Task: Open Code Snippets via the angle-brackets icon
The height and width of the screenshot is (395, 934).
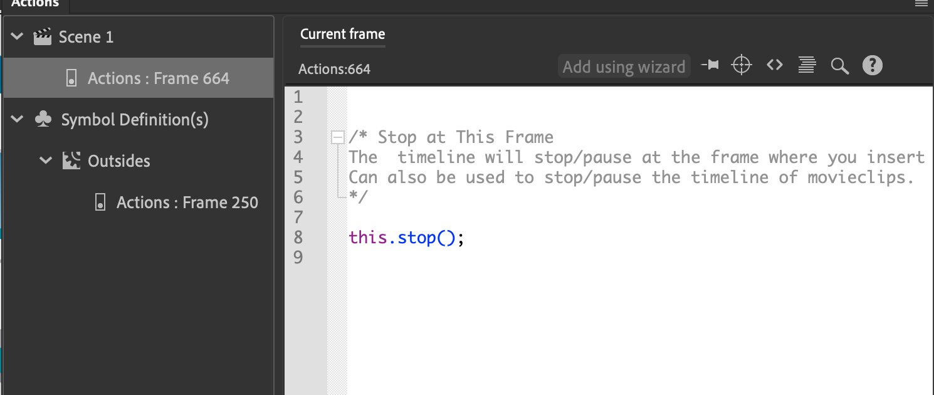Action: pyautogui.click(x=775, y=65)
